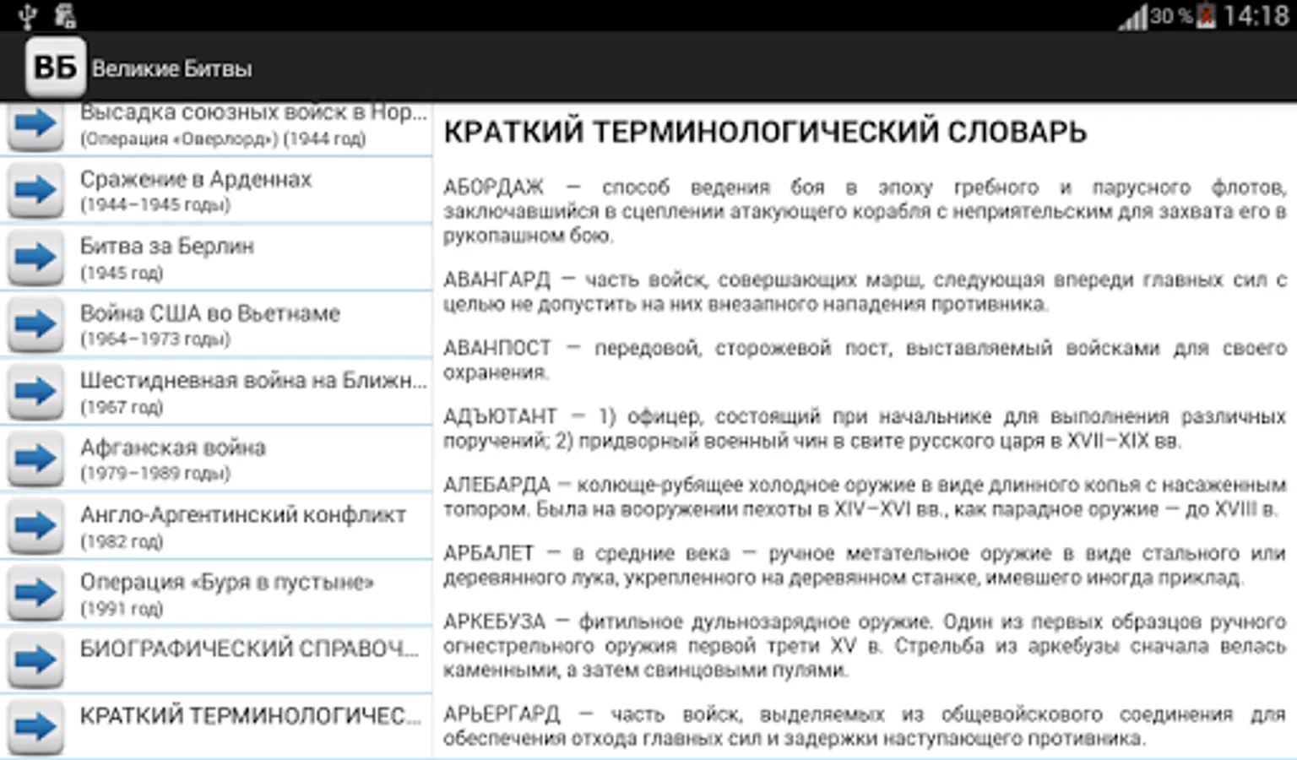The image size is (1297, 760).
Task: Tap the АРЬЕРГАРД term
Action: tap(502, 714)
